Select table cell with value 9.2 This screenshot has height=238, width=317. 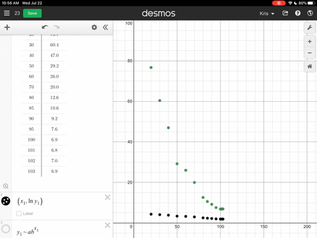(x=54, y=119)
